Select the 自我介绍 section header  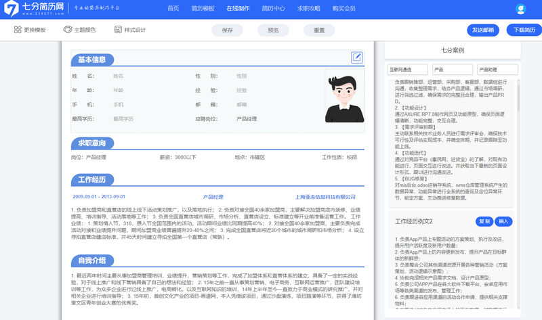92,260
